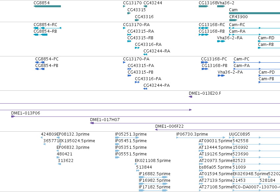Screen dimensions: 280x192
Task: Click the 313622 feature label
Action: click(65, 161)
